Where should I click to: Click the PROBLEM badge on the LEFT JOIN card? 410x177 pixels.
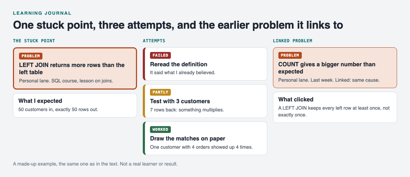[x=31, y=56]
